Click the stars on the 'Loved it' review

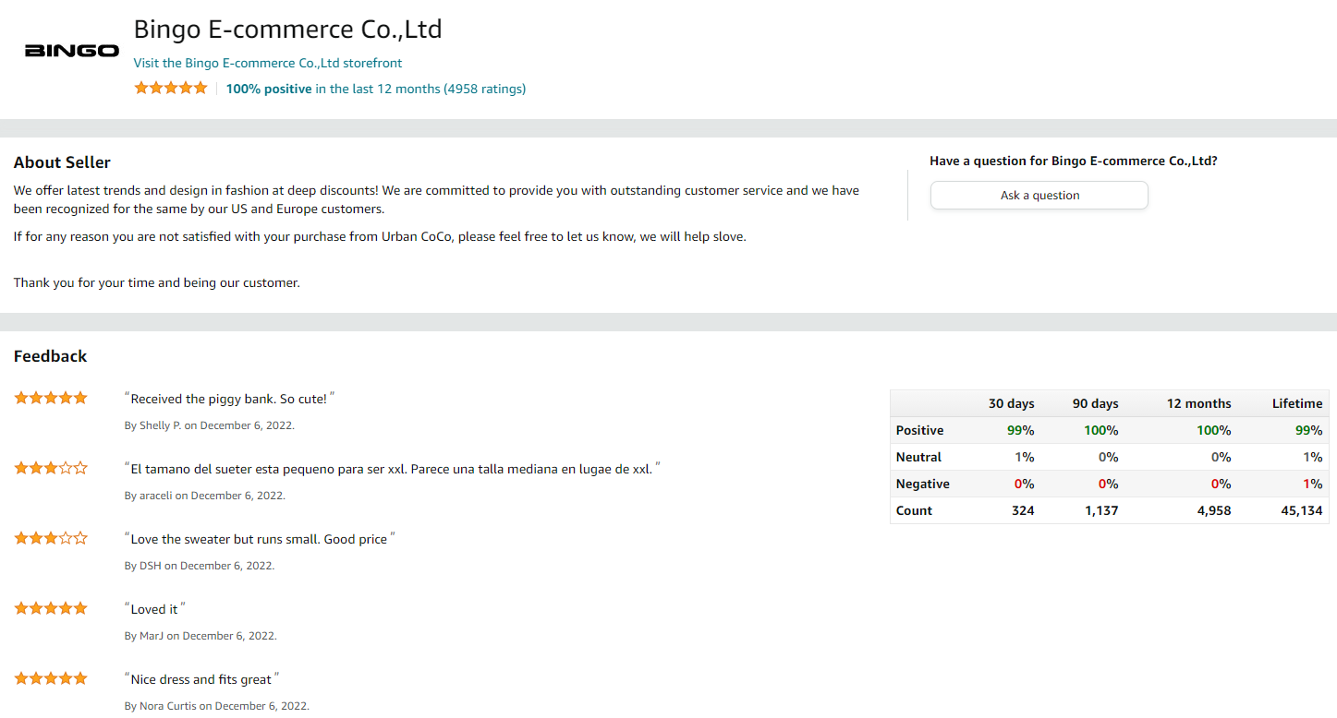pos(51,608)
